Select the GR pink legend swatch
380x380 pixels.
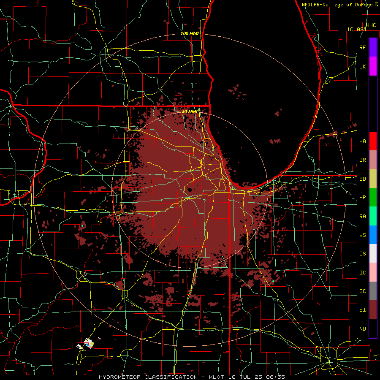[x=373, y=160]
